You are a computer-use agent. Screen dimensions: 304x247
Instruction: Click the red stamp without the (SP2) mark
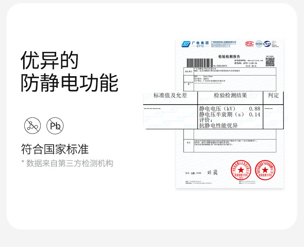click(265, 170)
